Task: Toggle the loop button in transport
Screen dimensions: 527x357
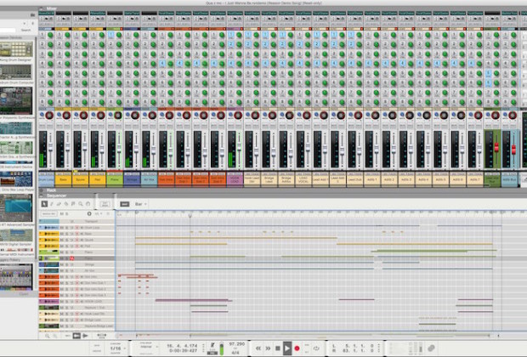Action: [316, 348]
